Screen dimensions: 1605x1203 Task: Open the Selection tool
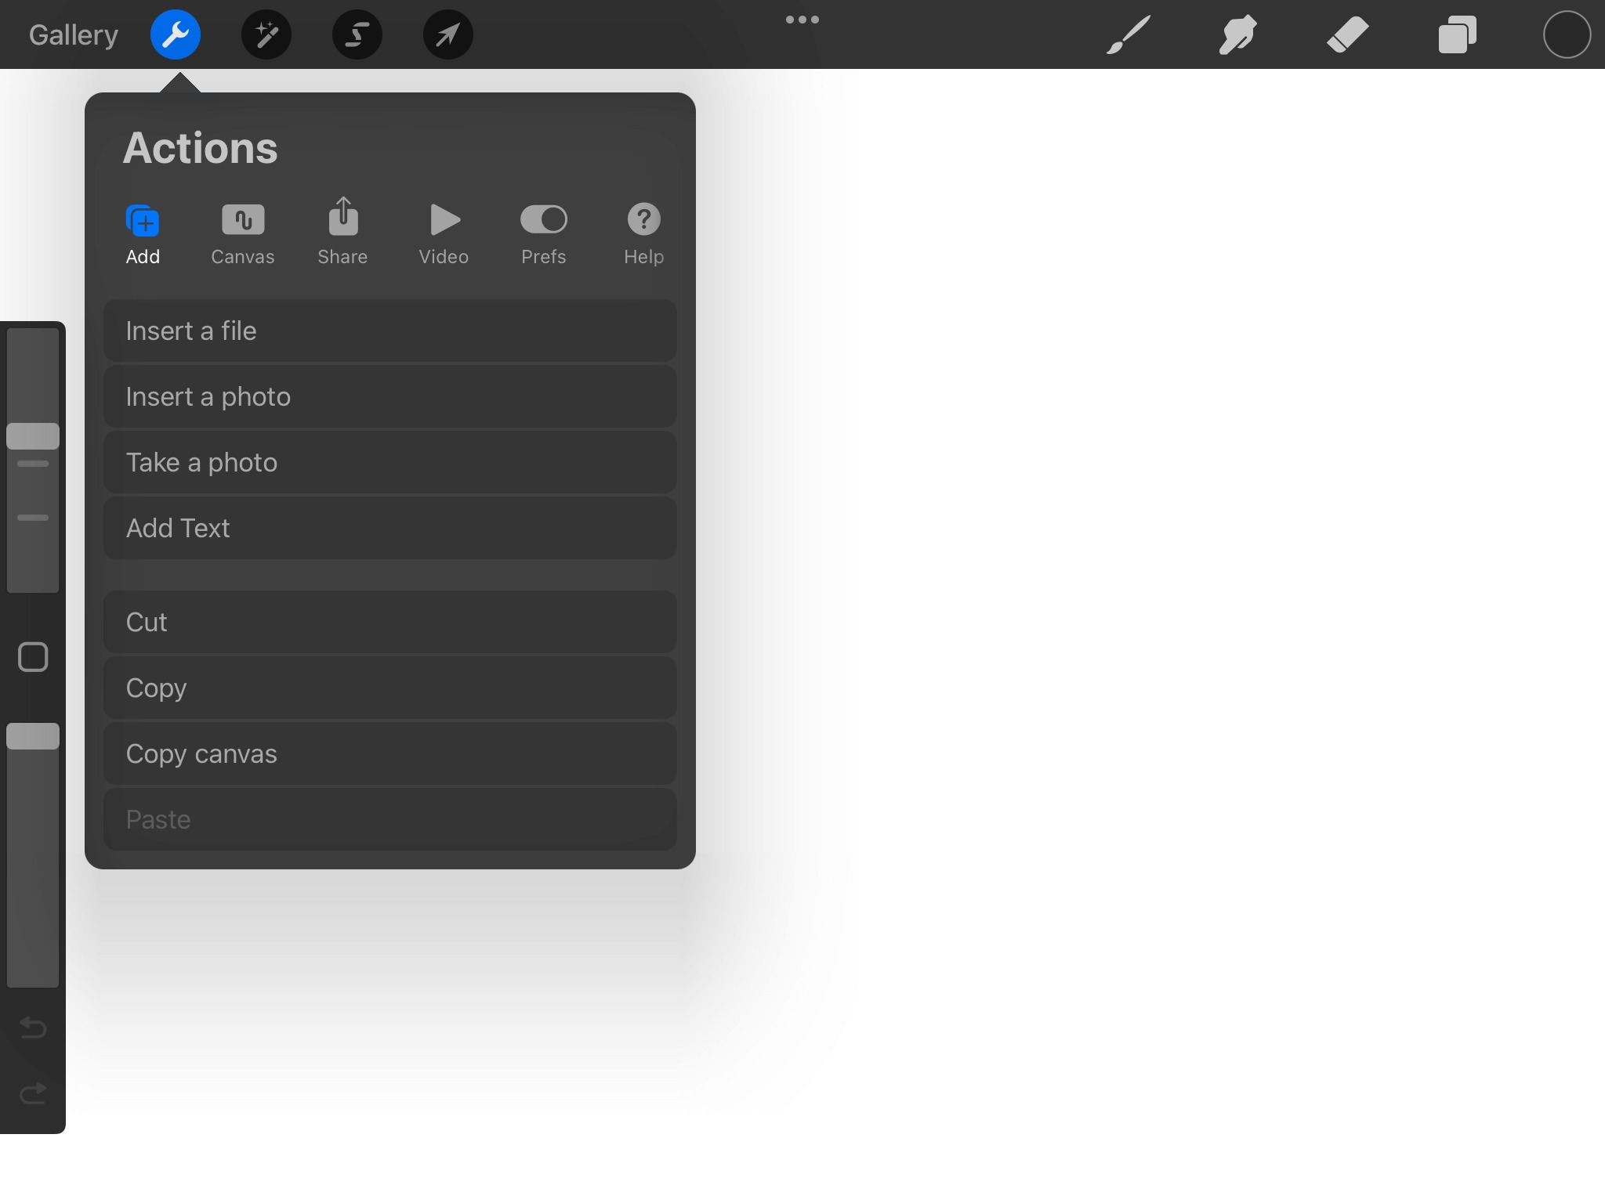coord(355,34)
